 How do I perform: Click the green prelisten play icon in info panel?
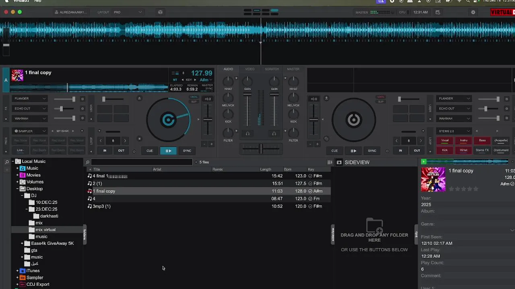(423, 161)
